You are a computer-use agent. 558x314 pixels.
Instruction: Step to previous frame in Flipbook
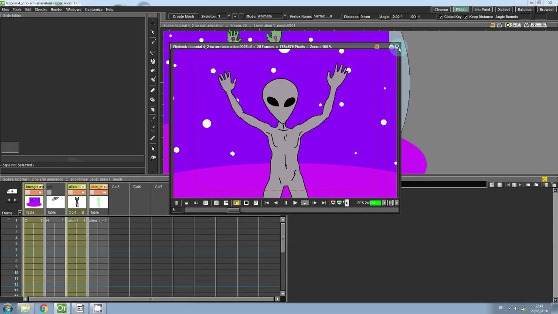(276, 203)
